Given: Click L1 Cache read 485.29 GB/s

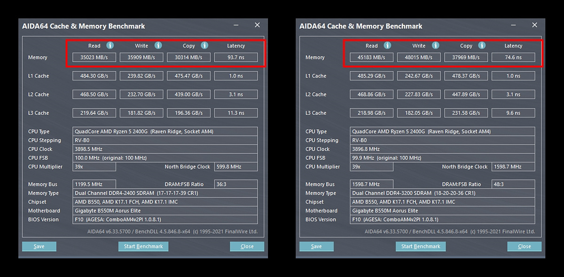Looking at the screenshot, I should [x=372, y=76].
